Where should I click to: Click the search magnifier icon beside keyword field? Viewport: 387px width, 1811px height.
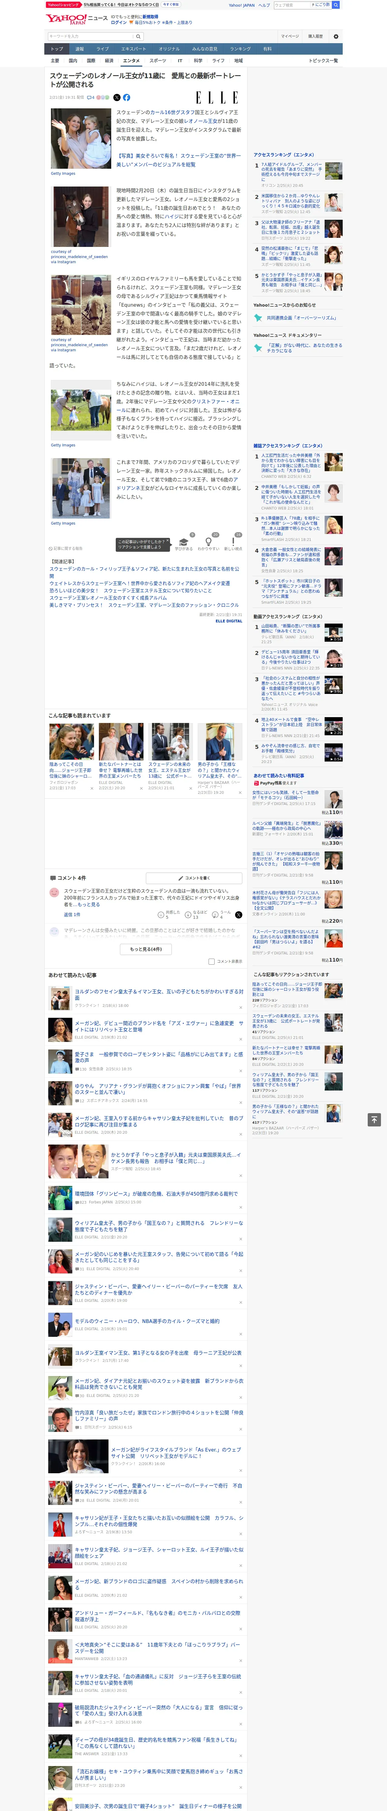pos(138,37)
